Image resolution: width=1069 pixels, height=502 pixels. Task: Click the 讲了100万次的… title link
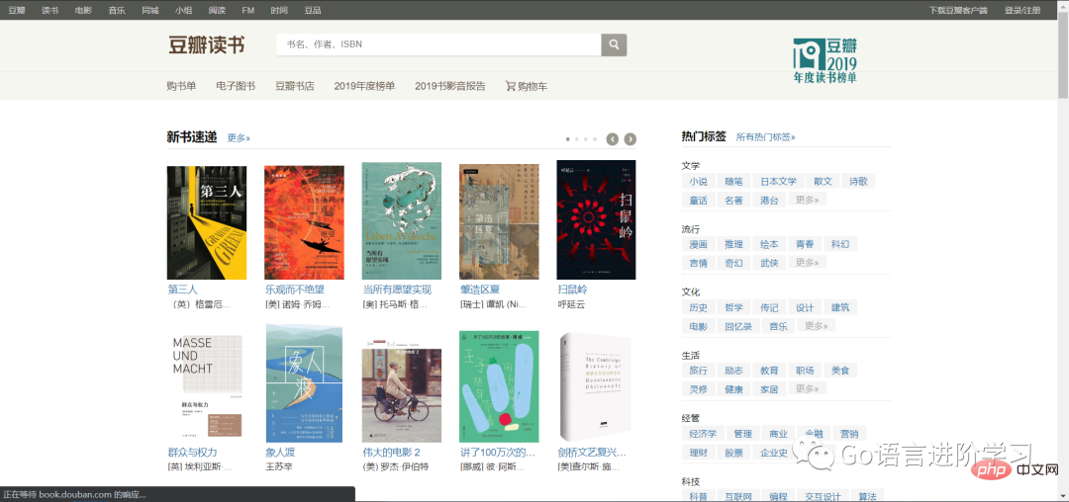(498, 453)
